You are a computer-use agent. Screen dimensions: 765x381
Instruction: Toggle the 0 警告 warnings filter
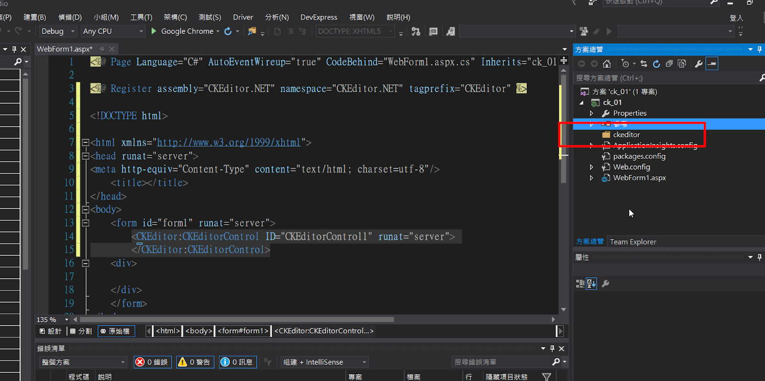pos(195,362)
